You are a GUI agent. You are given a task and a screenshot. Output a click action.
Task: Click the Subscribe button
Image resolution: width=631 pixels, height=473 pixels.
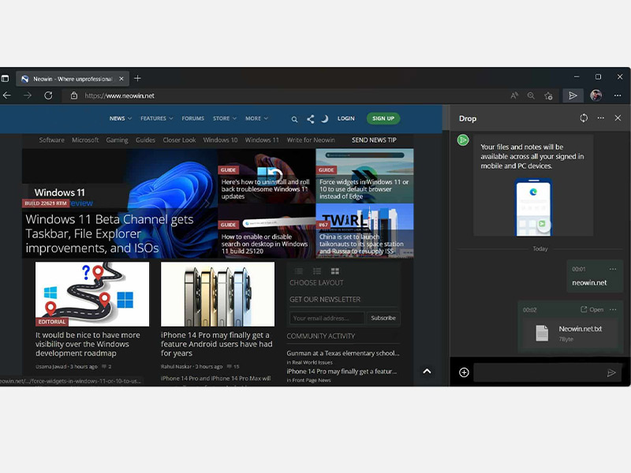pos(383,318)
